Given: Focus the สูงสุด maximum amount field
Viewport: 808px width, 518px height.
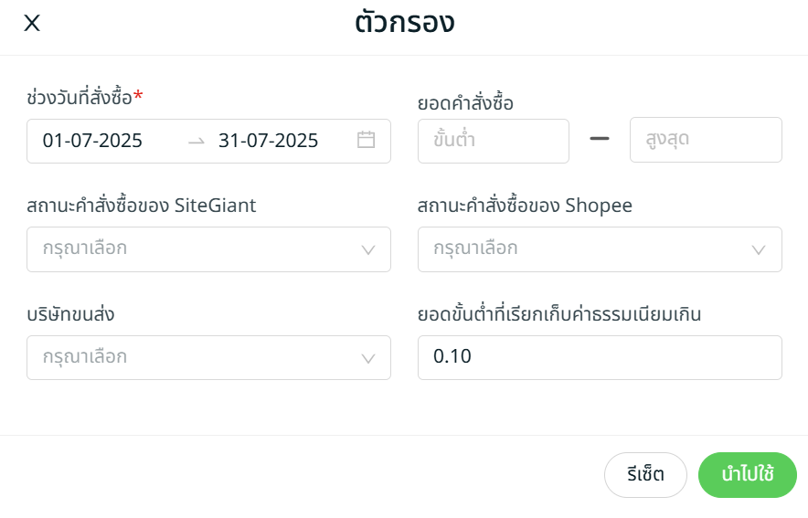Looking at the screenshot, I should point(705,141).
